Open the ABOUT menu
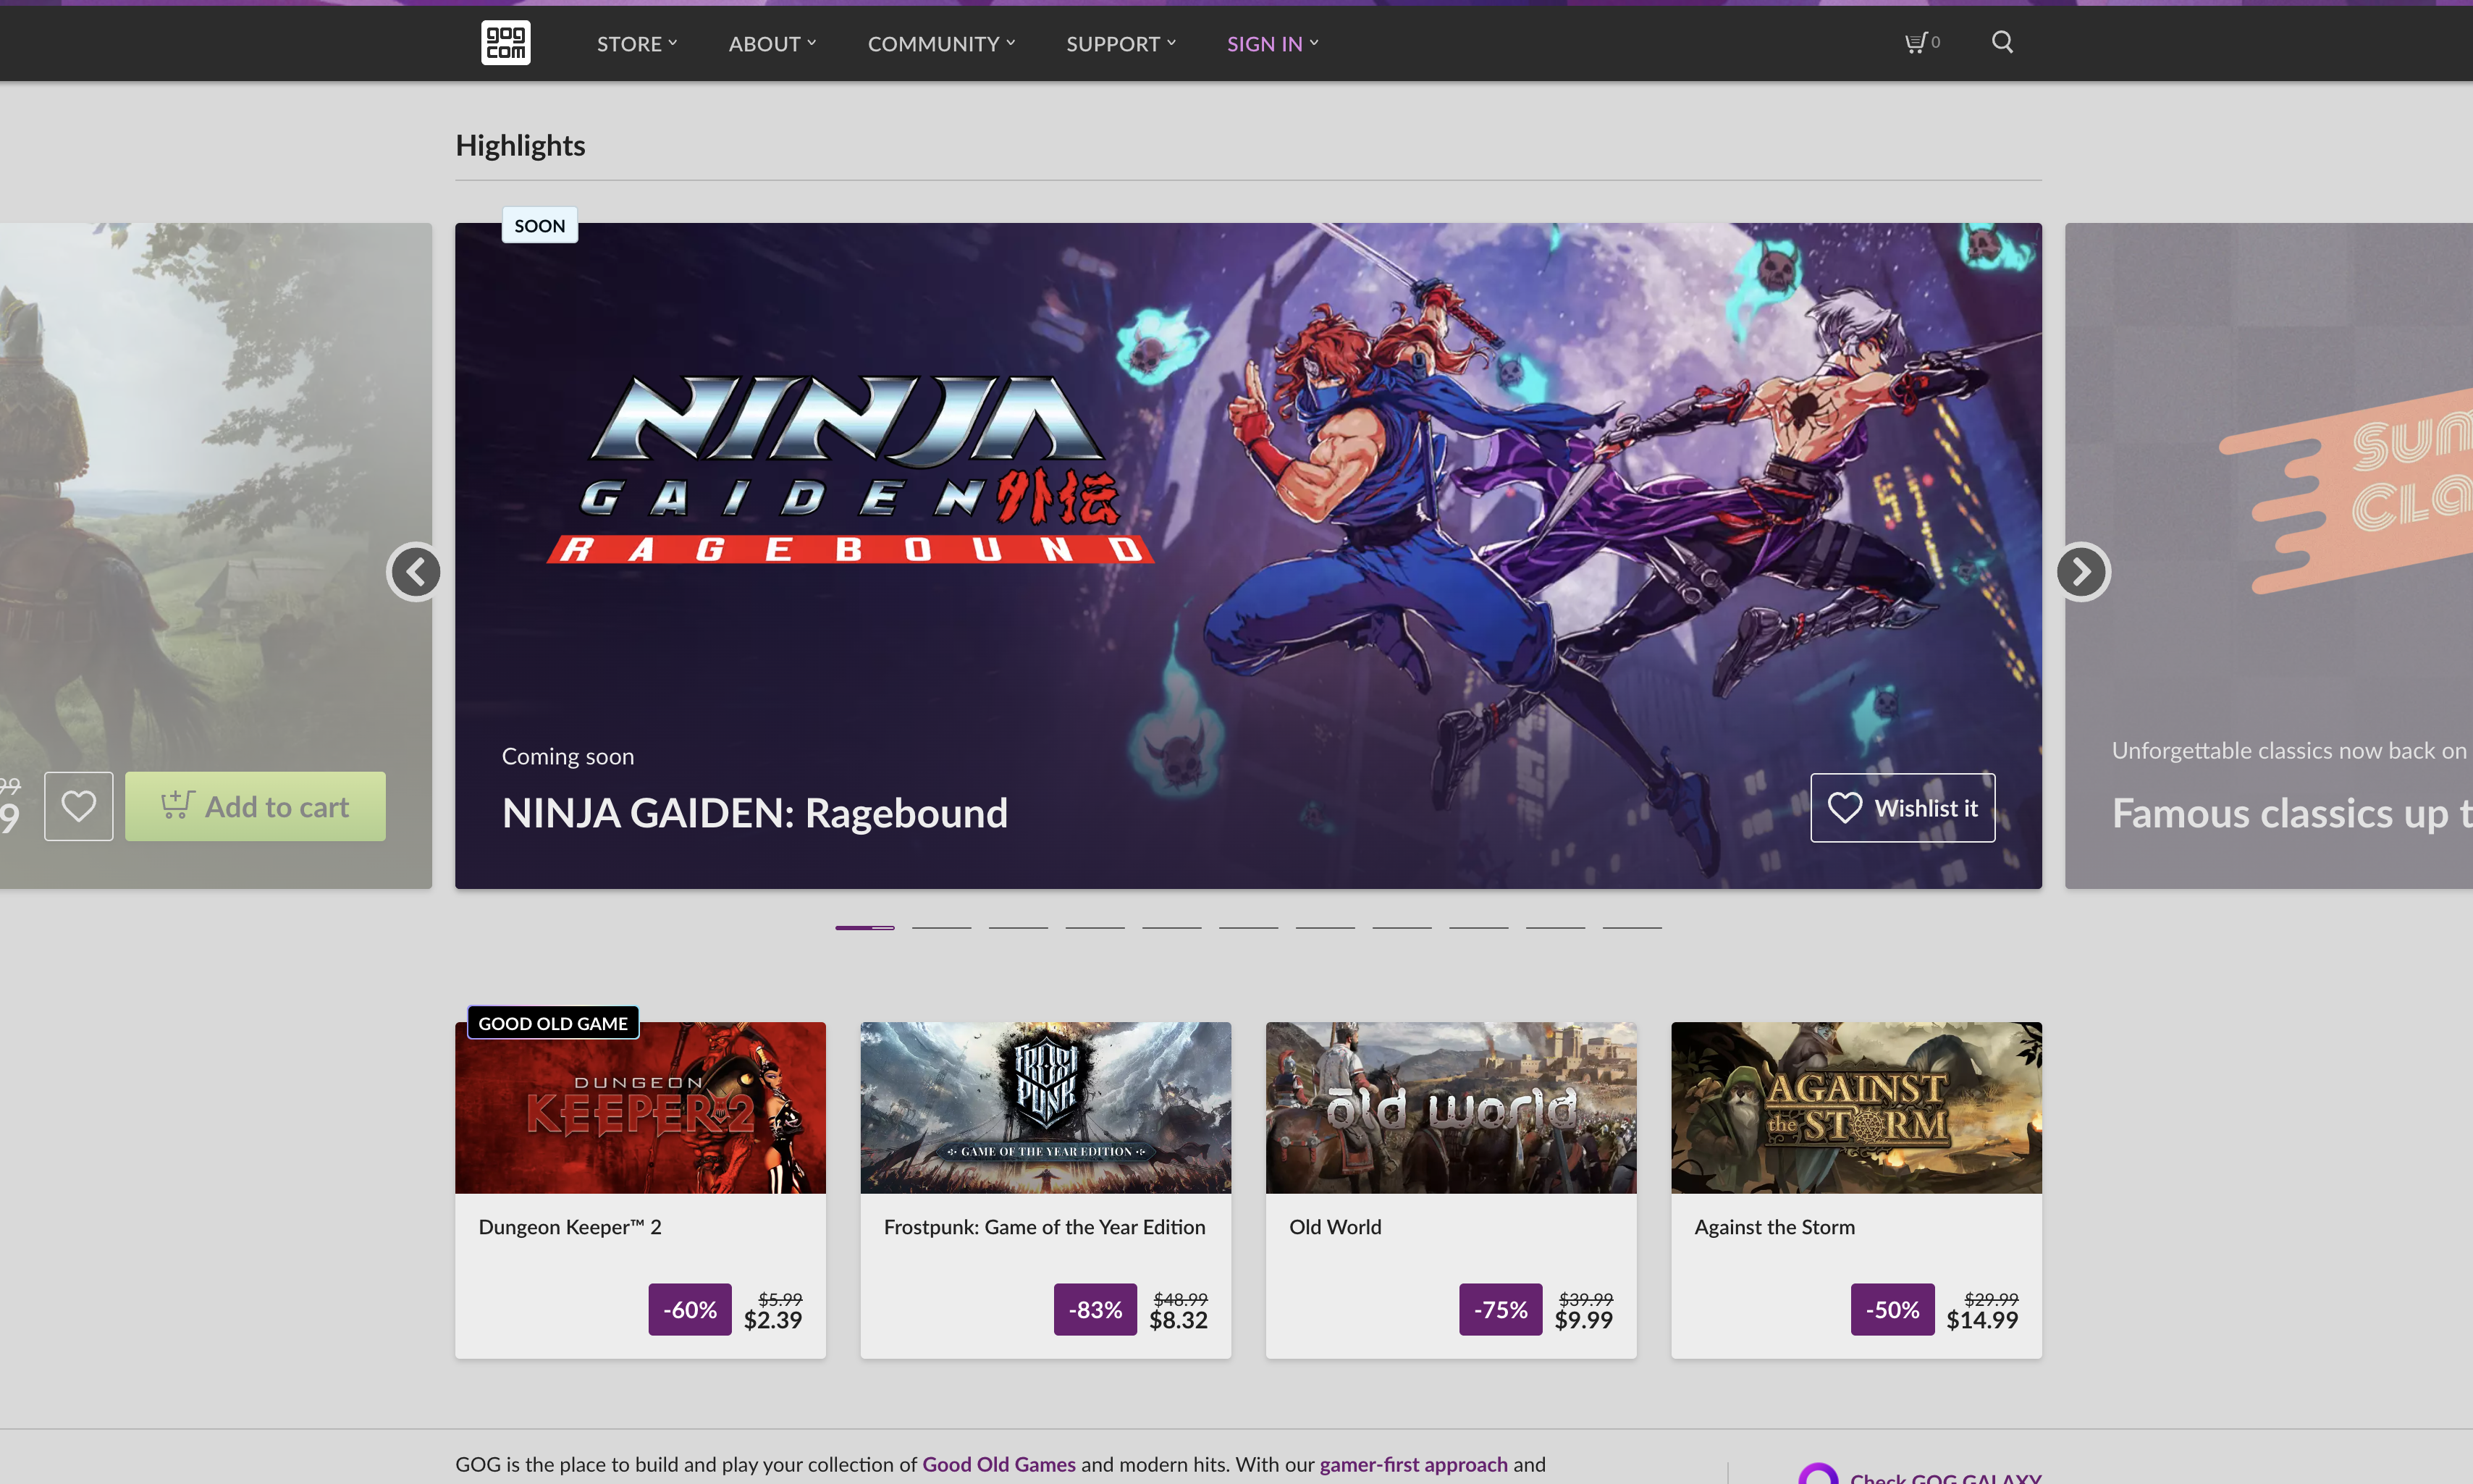Screen dimensions: 2473x1484 pos(771,44)
